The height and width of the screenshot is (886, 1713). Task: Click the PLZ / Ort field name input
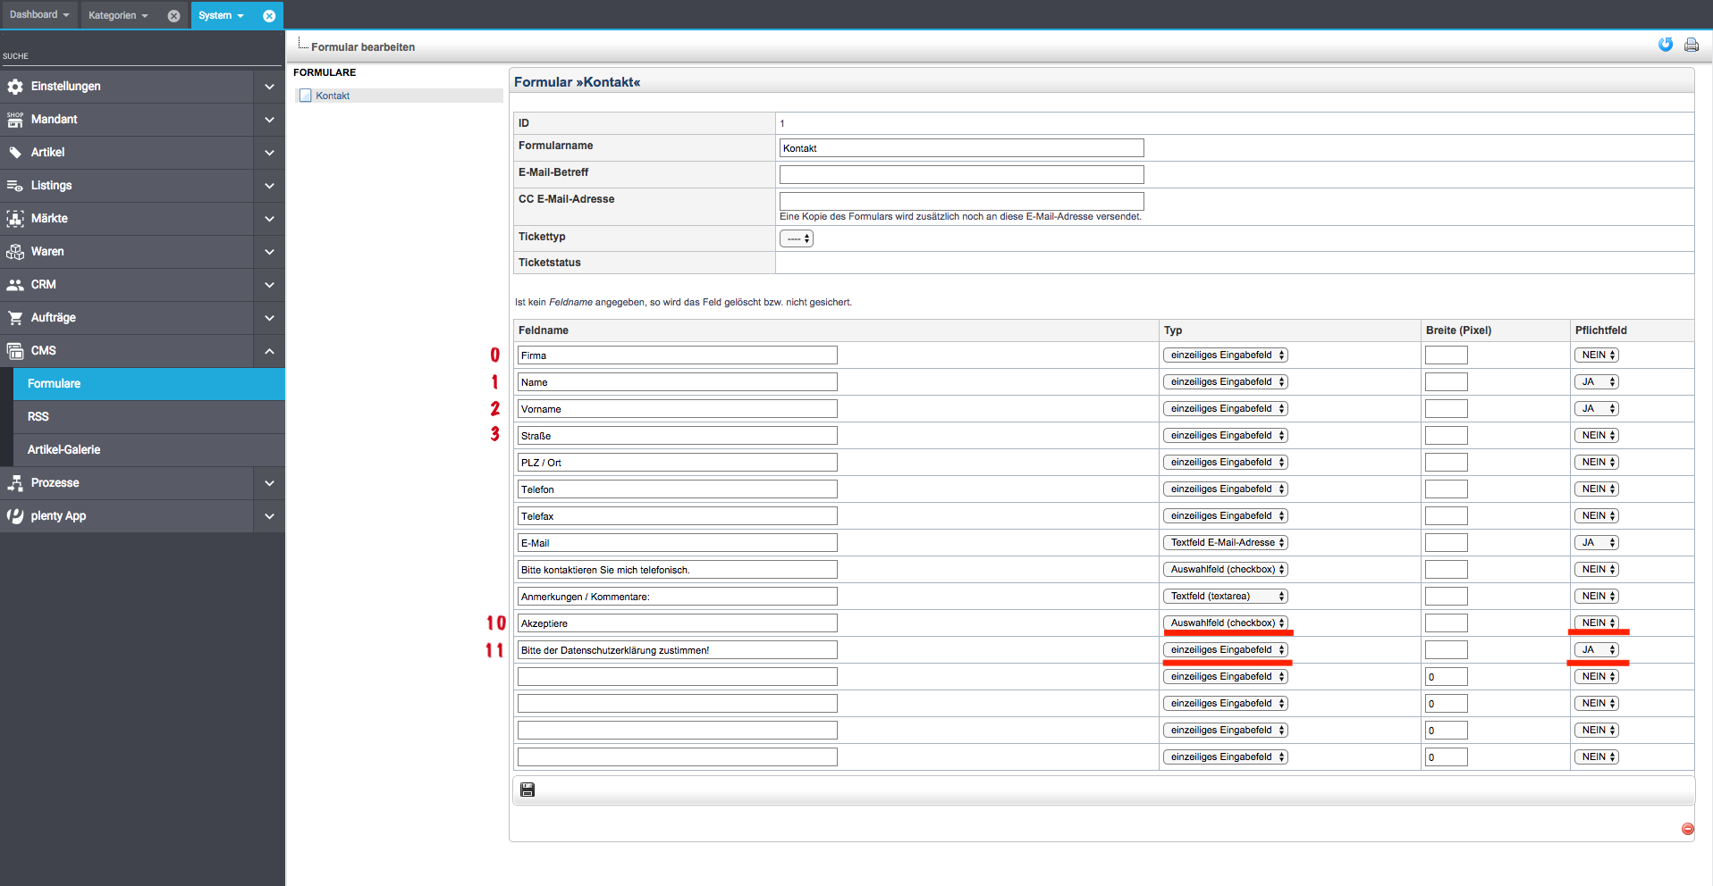(x=678, y=463)
